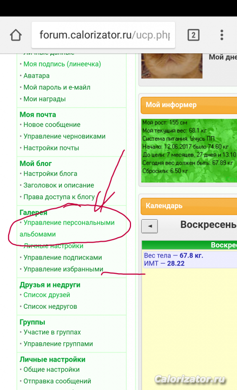Open Мои награды page
The height and width of the screenshot is (390, 237).
(45, 99)
